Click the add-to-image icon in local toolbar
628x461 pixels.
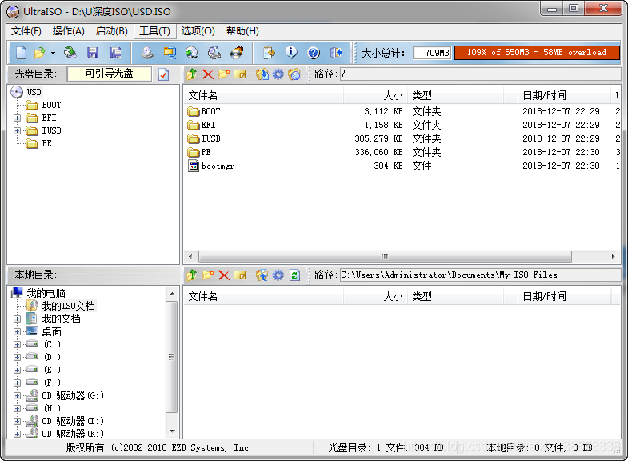(x=262, y=275)
